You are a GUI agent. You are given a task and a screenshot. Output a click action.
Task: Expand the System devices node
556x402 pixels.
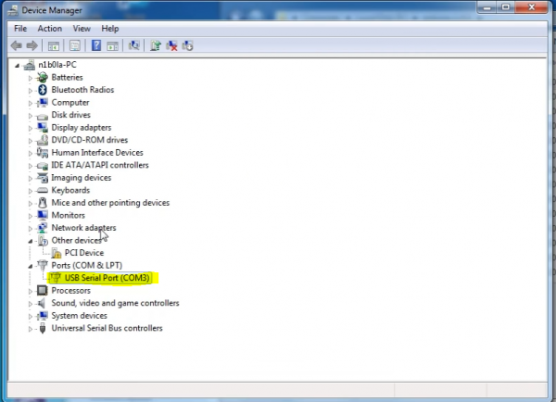point(31,316)
